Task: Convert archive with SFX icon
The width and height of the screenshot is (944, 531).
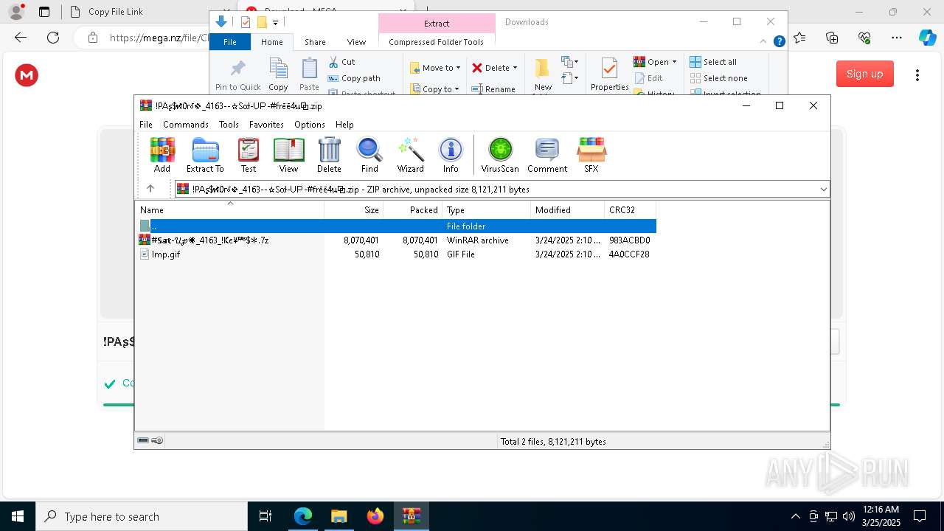Action: (591, 155)
